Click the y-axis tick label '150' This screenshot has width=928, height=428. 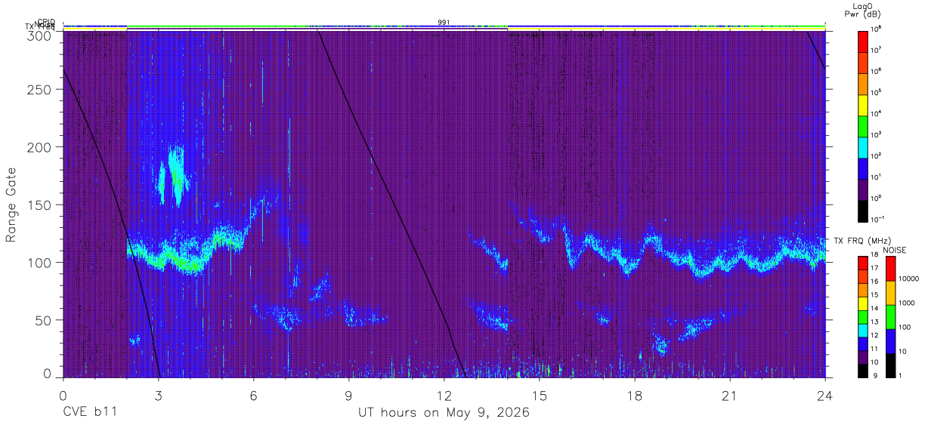[x=39, y=205]
